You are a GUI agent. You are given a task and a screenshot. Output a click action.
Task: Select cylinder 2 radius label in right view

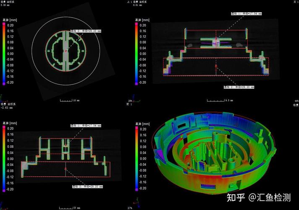pos(239,87)
